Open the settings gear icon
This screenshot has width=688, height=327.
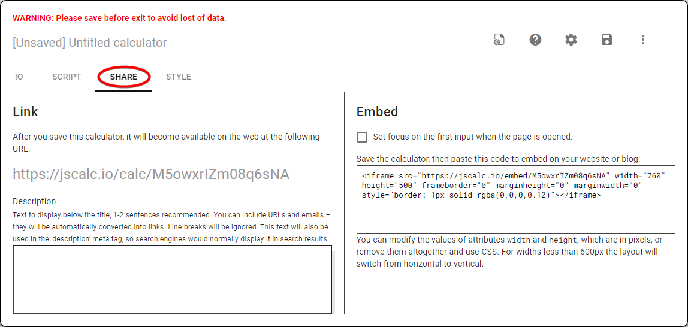point(571,40)
